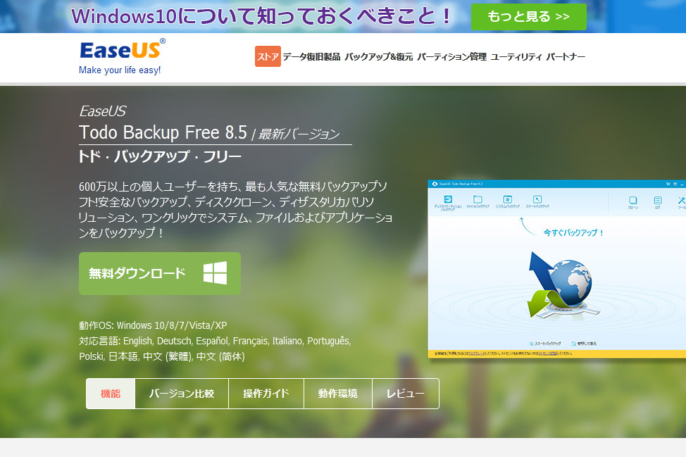Click the 動作OS: Windows 10/8/7/Vista/XP line
This screenshot has height=457, width=686.
pyautogui.click(x=153, y=325)
